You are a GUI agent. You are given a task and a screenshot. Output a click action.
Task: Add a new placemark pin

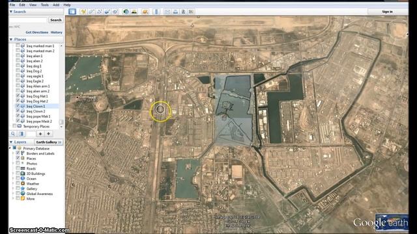pos(83,12)
